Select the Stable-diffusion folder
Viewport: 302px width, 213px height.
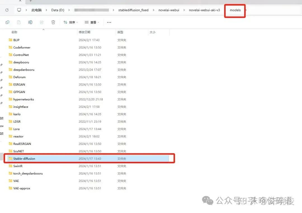(x=88, y=159)
